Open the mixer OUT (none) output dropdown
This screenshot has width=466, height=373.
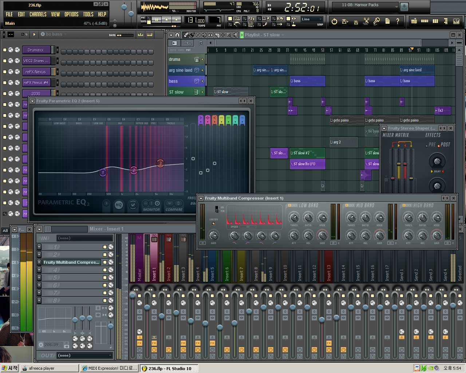click(85, 355)
